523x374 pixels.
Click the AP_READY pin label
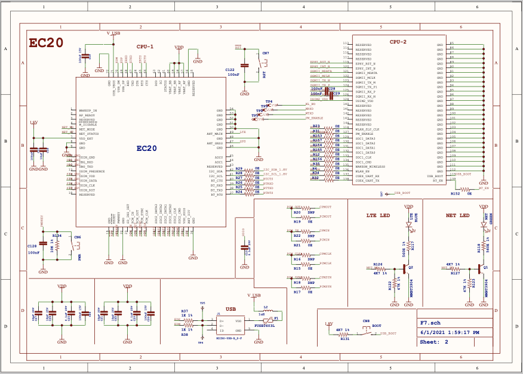[x=87, y=115]
